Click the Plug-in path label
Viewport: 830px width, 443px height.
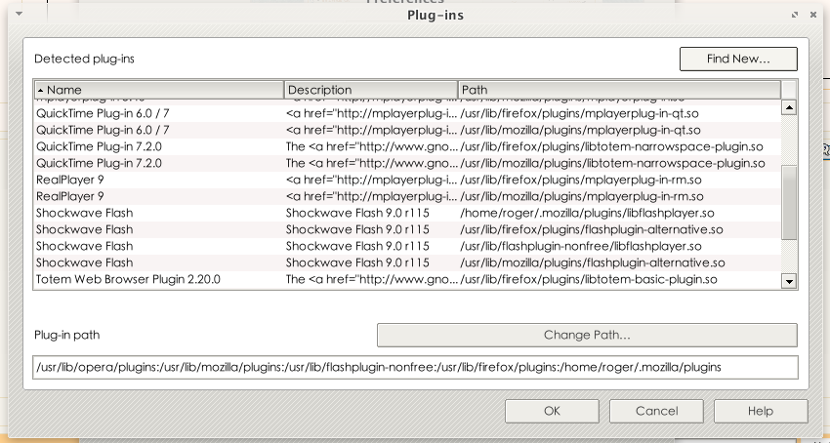point(66,335)
